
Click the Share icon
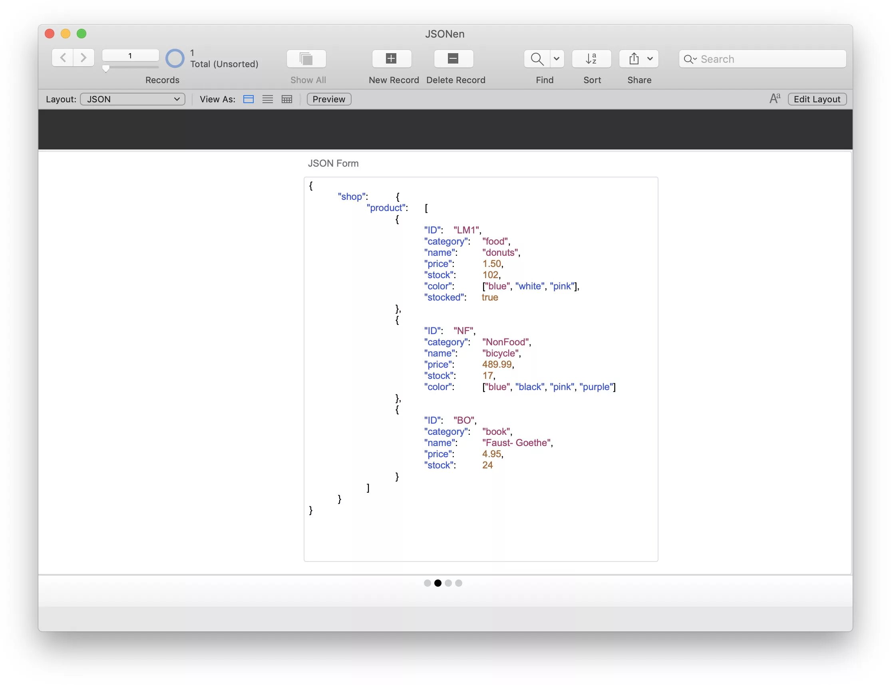638,59
